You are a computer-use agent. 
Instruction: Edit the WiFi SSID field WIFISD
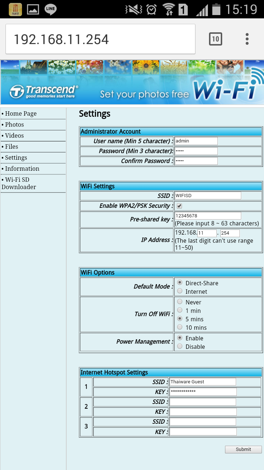click(208, 196)
